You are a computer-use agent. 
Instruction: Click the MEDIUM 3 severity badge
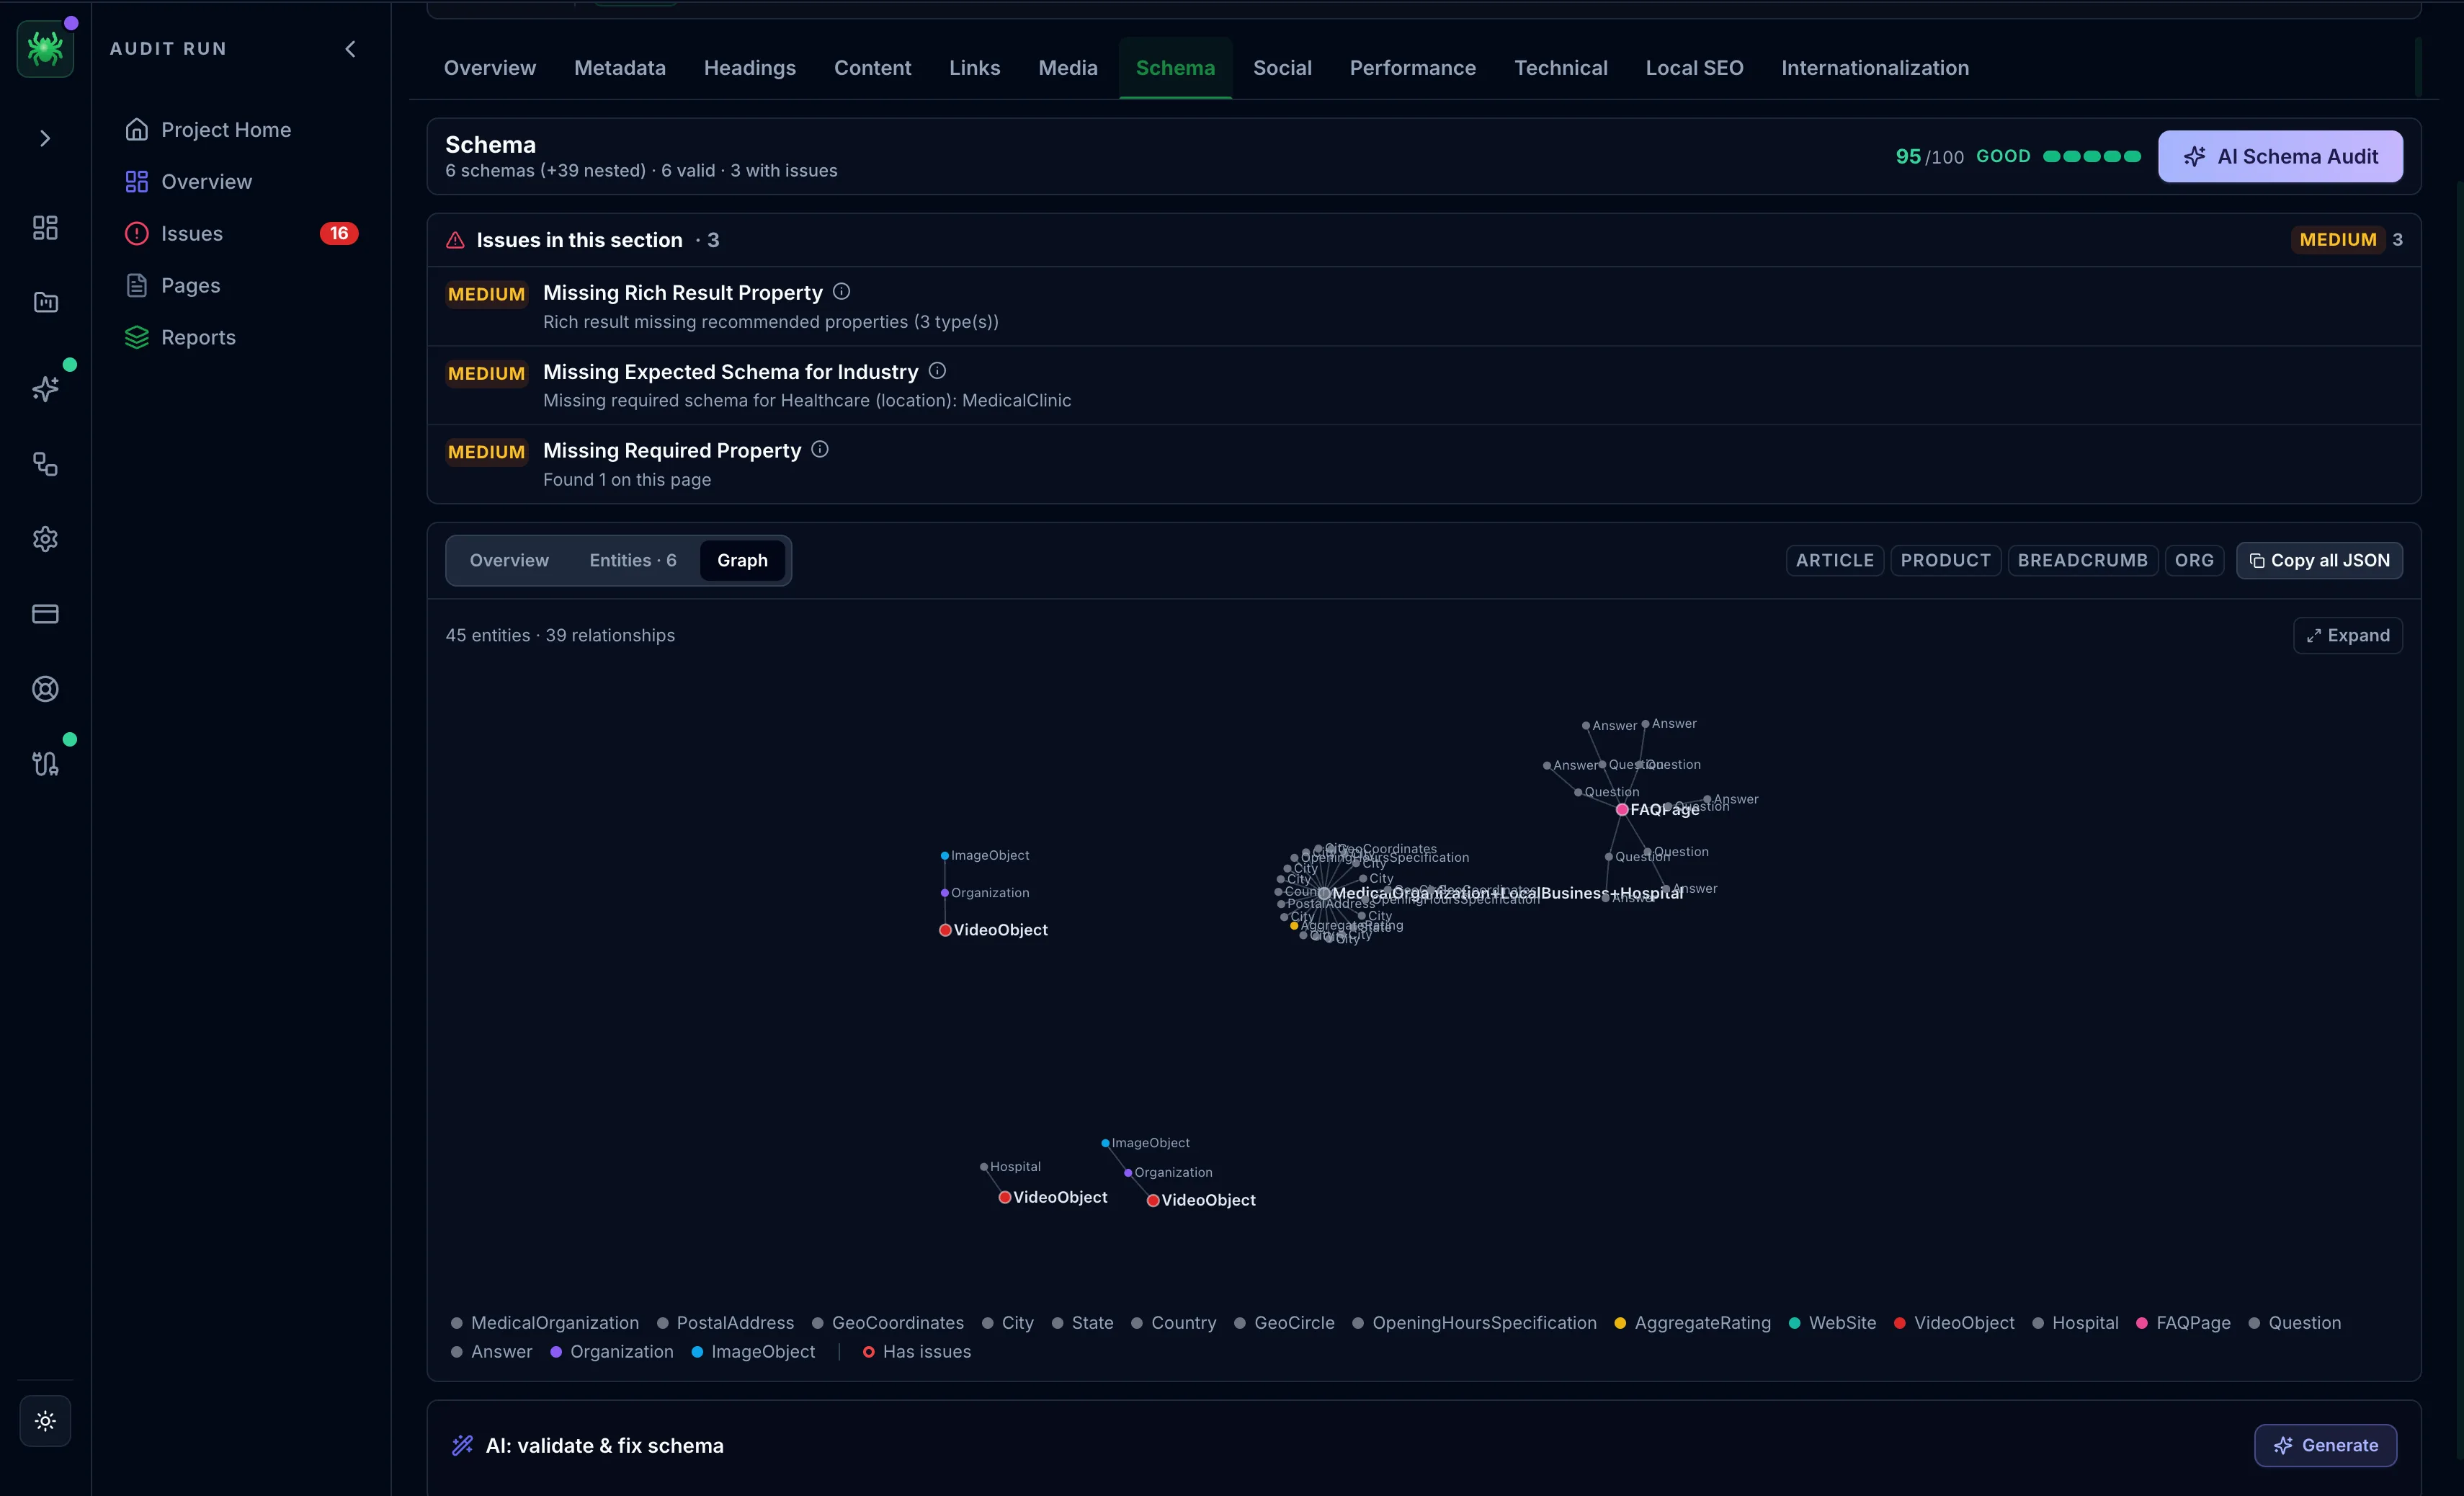[x=2349, y=240]
